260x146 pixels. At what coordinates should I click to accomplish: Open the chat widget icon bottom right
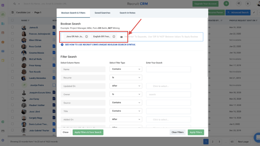click(x=257, y=138)
